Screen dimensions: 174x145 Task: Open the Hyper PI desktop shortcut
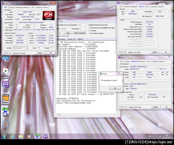[6, 112]
